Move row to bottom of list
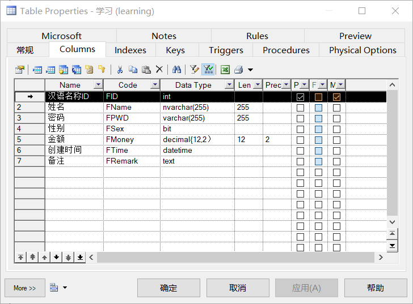The image size is (413, 304). [x=81, y=257]
